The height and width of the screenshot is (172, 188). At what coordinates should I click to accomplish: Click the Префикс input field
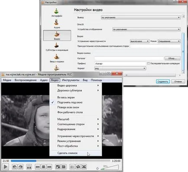(120, 63)
